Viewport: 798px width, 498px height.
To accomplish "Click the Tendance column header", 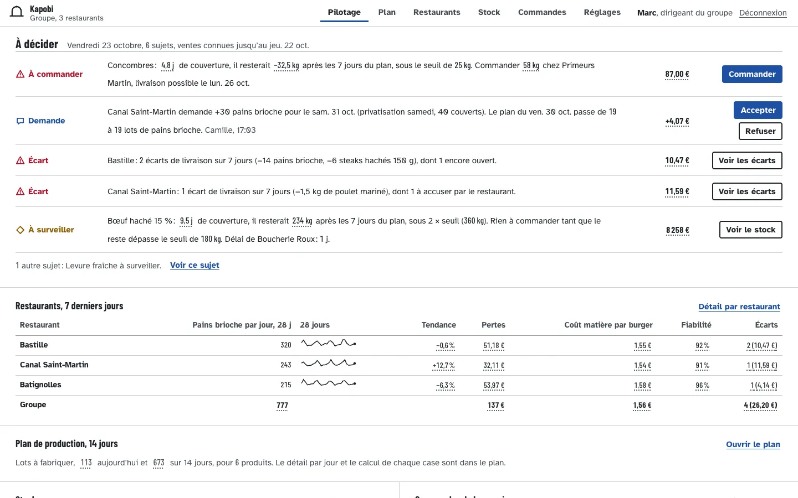I will [x=438, y=325].
